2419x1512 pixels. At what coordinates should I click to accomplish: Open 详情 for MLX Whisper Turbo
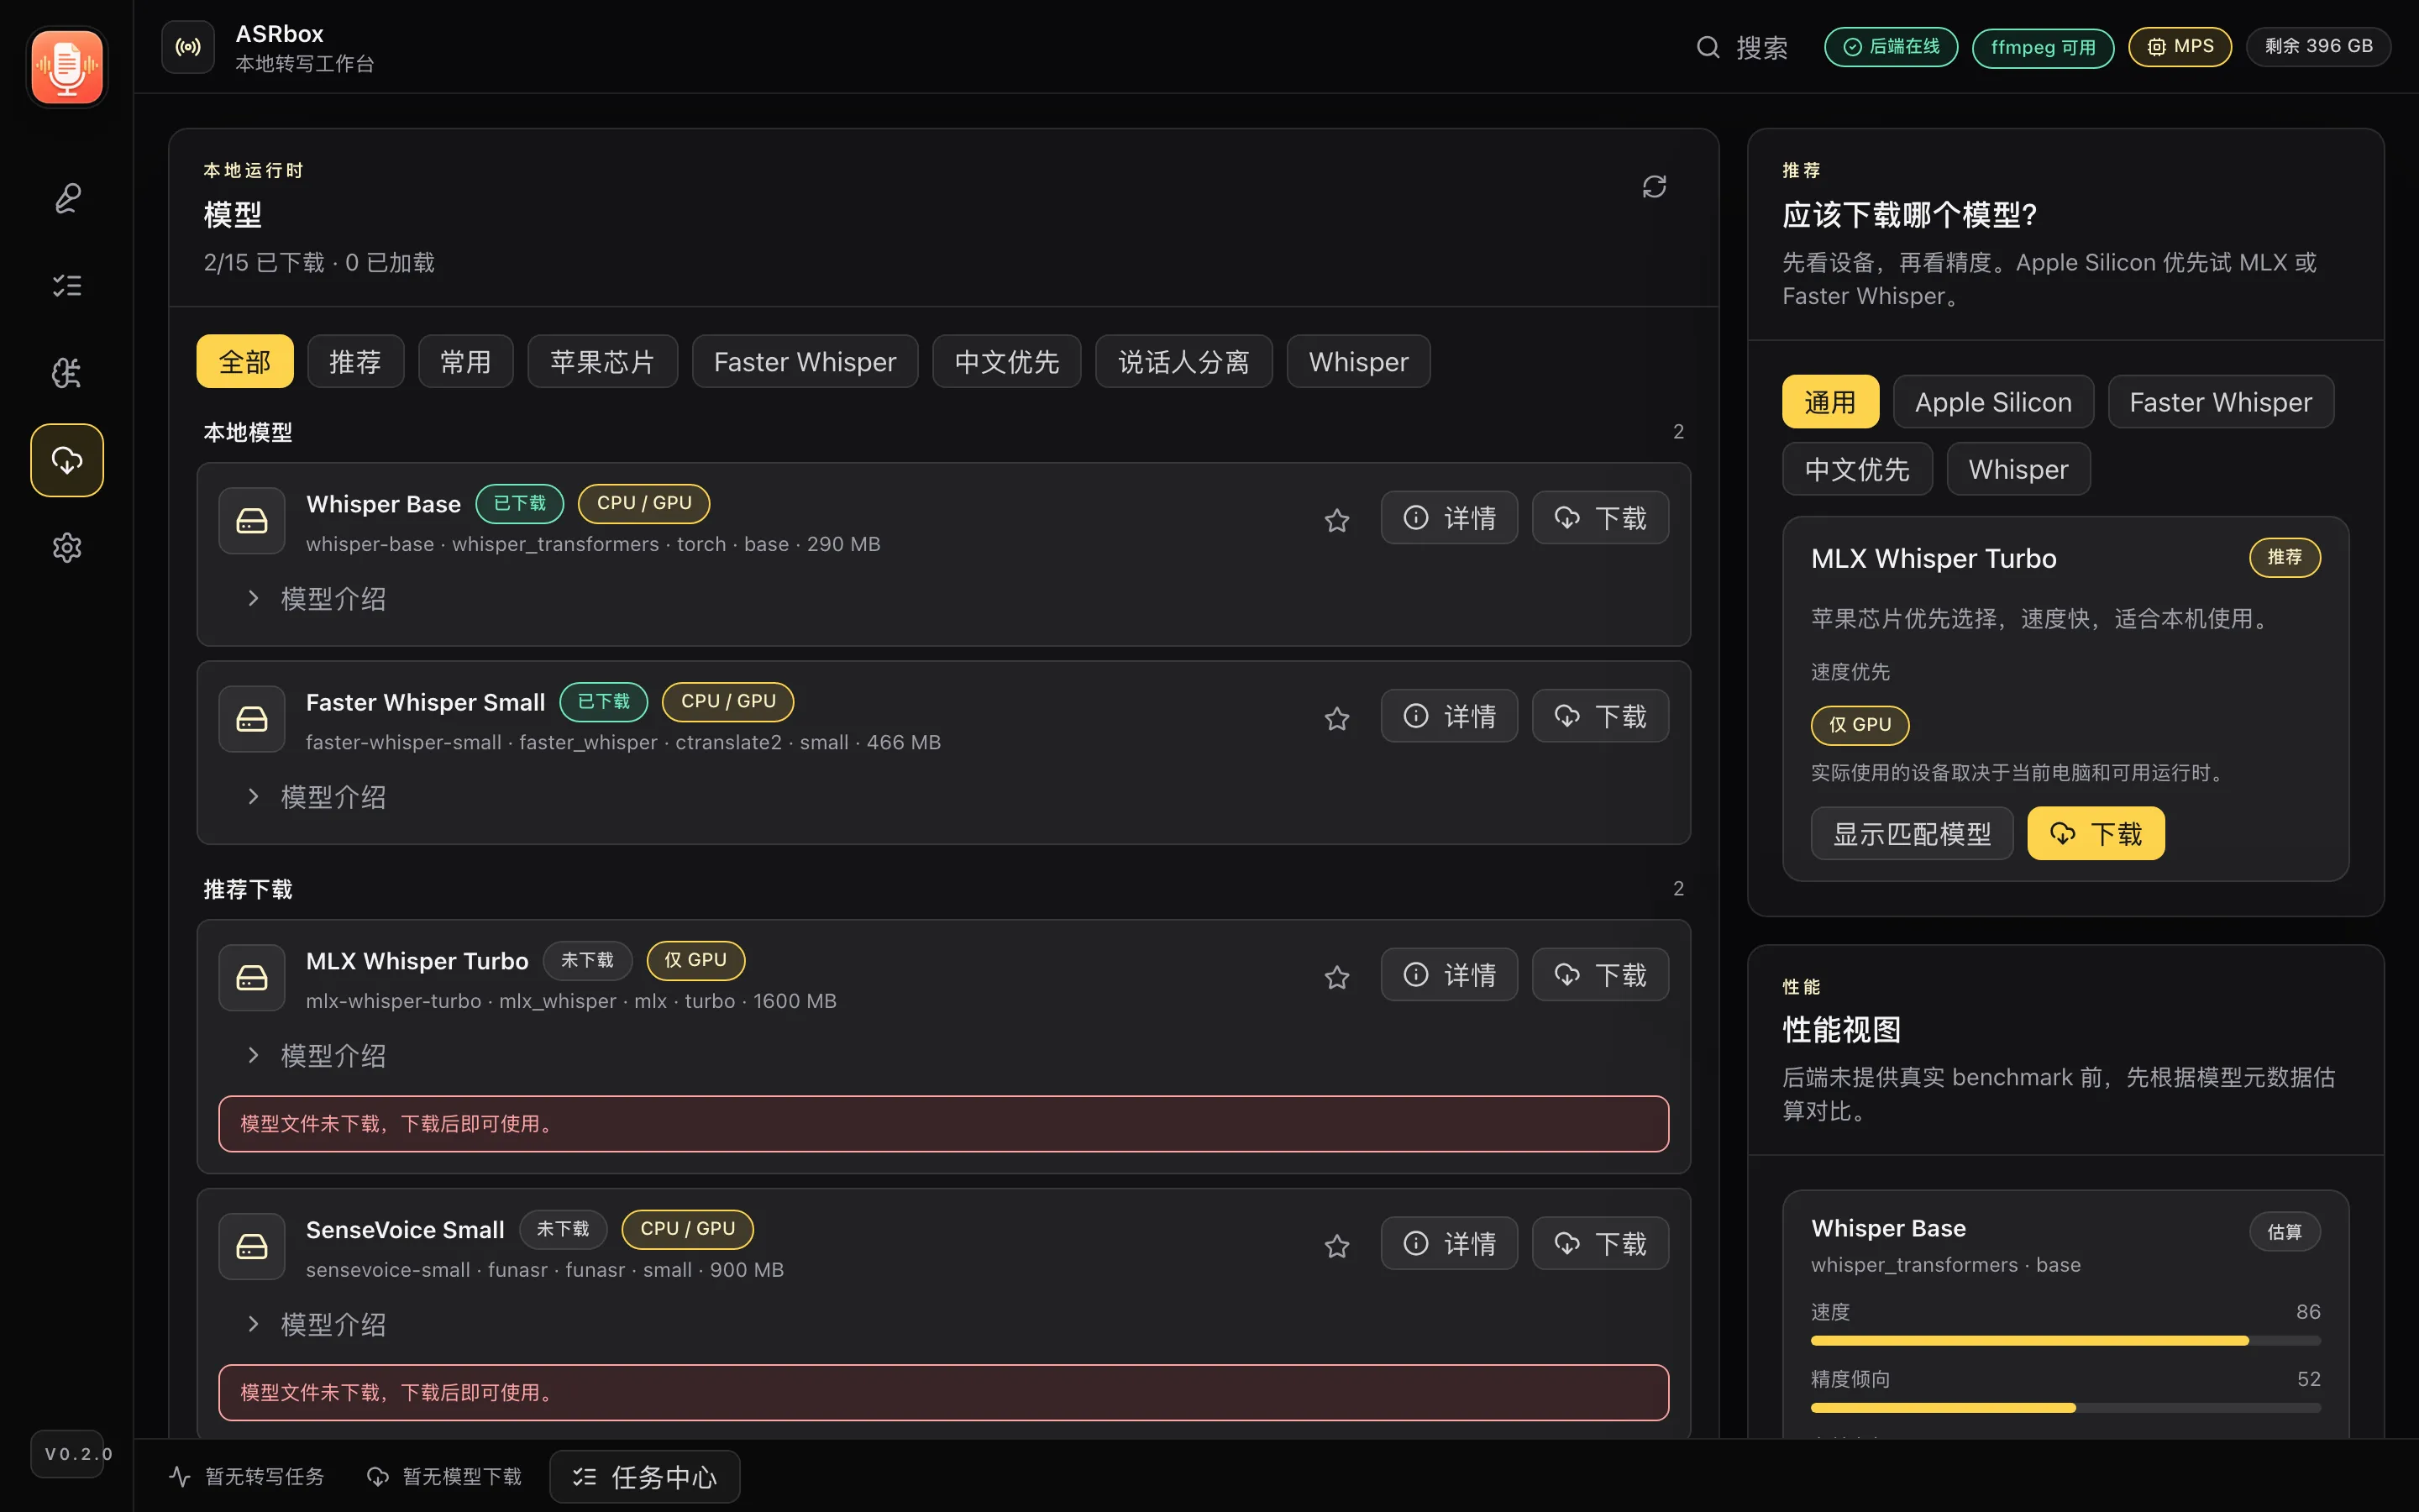(x=1450, y=975)
